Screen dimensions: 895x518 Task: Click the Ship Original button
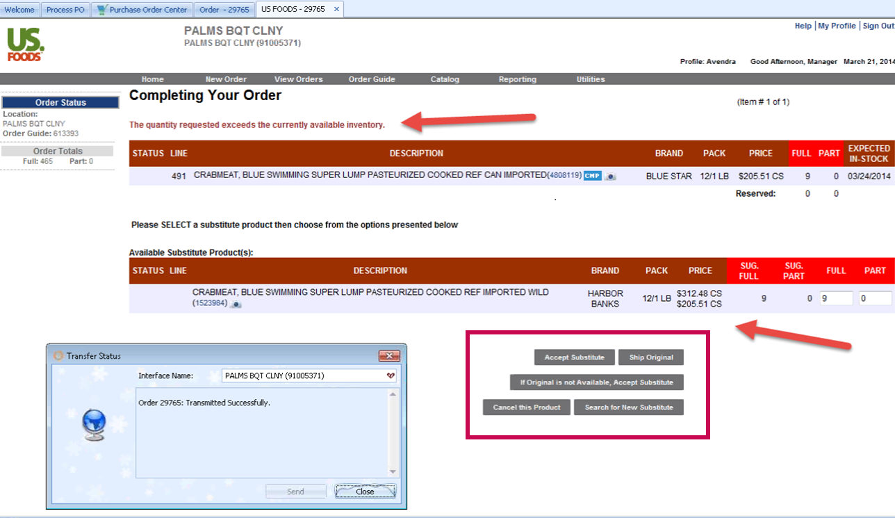tap(651, 357)
